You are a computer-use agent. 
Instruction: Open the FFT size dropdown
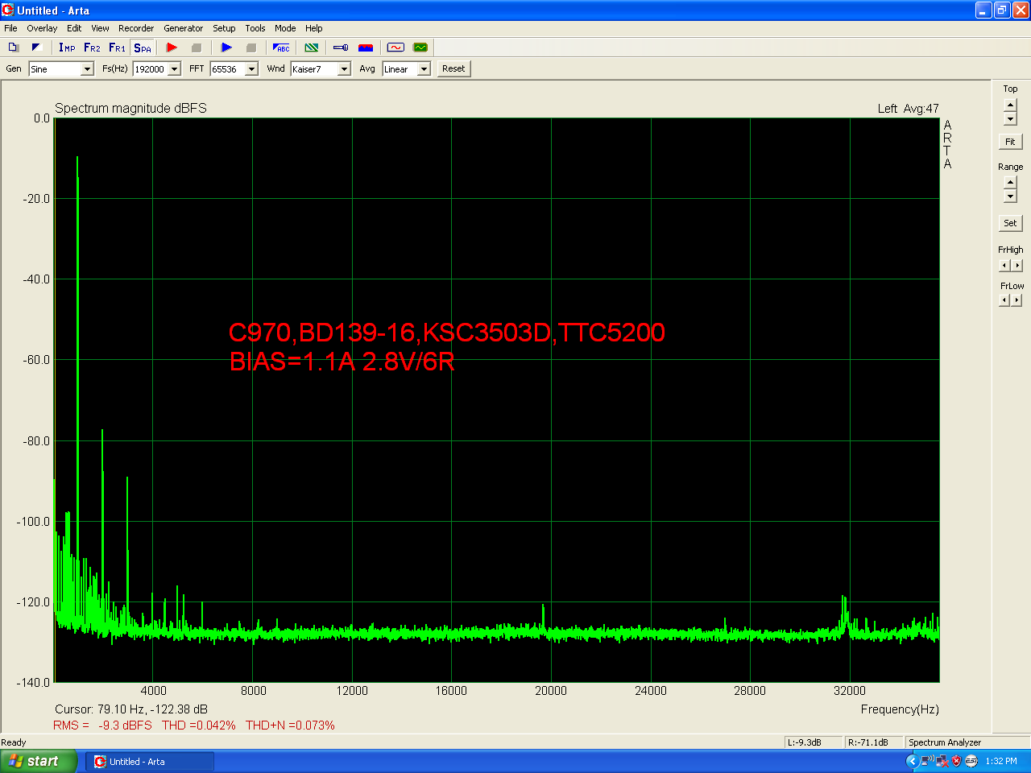[x=251, y=69]
